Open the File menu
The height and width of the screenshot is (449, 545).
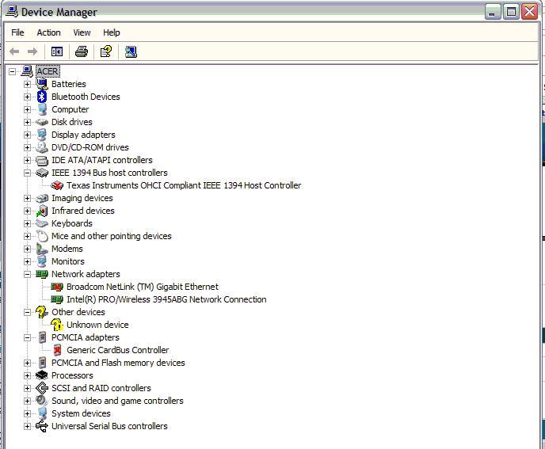tap(17, 32)
